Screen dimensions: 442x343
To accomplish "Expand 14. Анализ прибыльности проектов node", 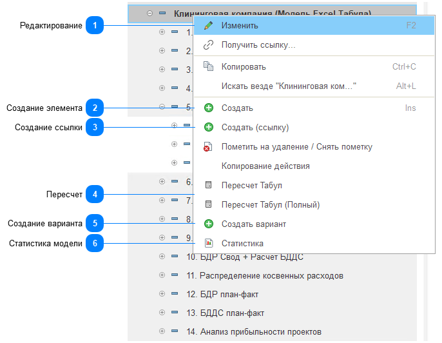I will (162, 331).
